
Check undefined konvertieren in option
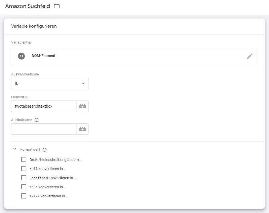point(24,178)
